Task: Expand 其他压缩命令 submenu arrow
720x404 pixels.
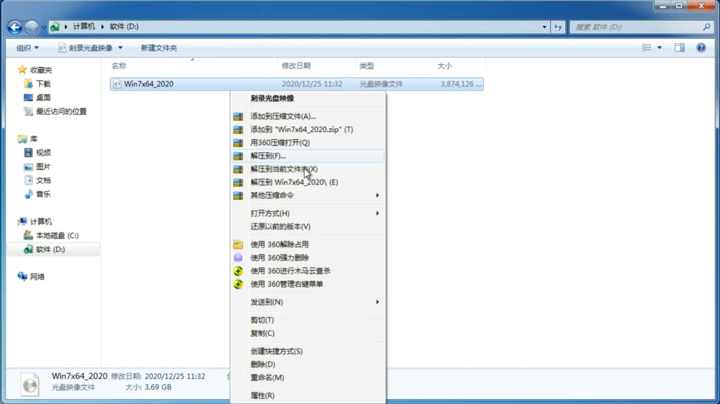Action: coord(378,195)
